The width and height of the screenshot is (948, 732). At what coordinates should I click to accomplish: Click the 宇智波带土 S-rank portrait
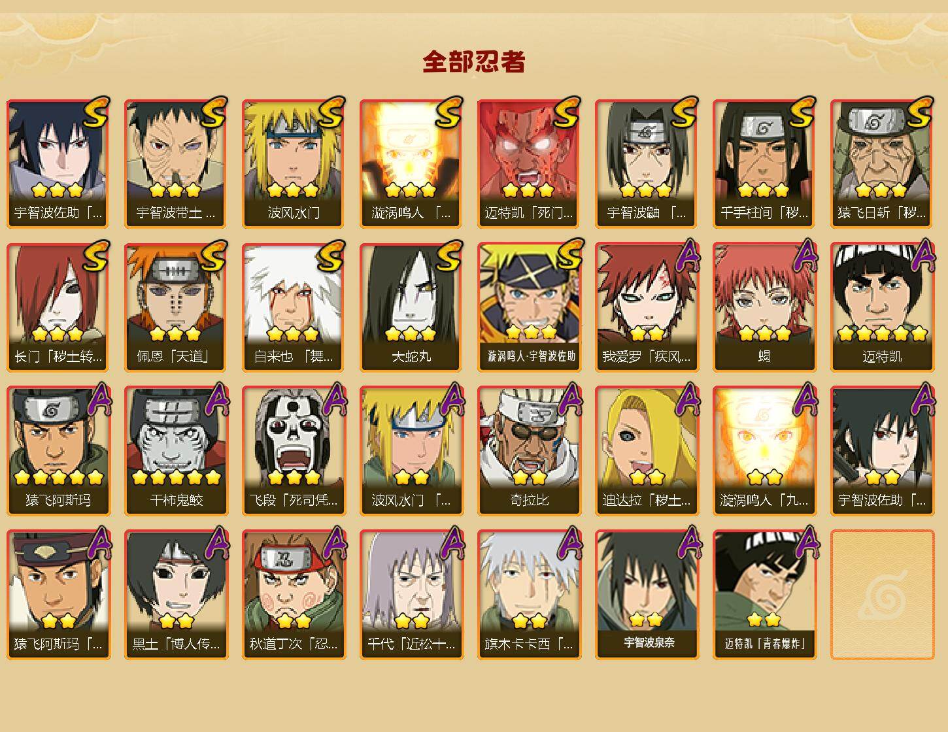pos(176,163)
